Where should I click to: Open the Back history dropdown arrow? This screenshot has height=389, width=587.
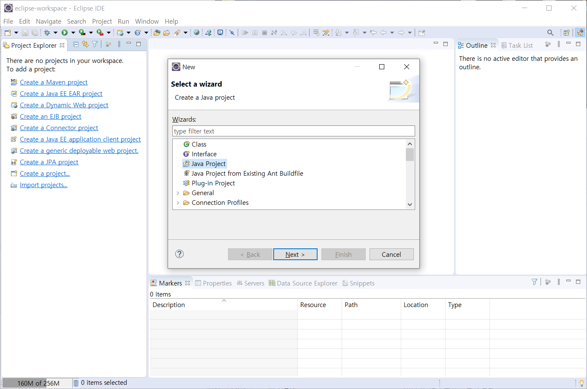[x=392, y=33]
